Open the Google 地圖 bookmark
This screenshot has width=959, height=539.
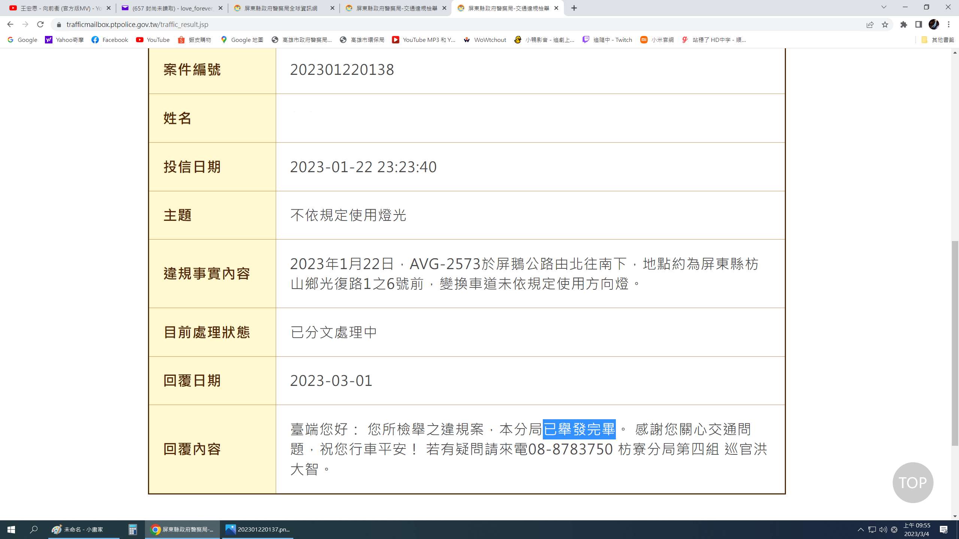242,40
